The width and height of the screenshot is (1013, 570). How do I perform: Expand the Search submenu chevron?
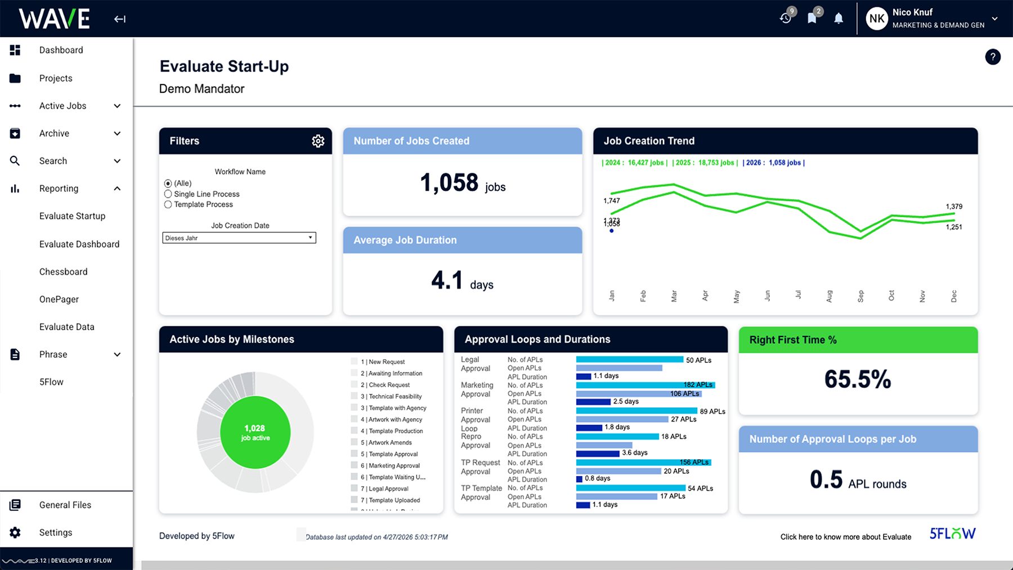(117, 161)
